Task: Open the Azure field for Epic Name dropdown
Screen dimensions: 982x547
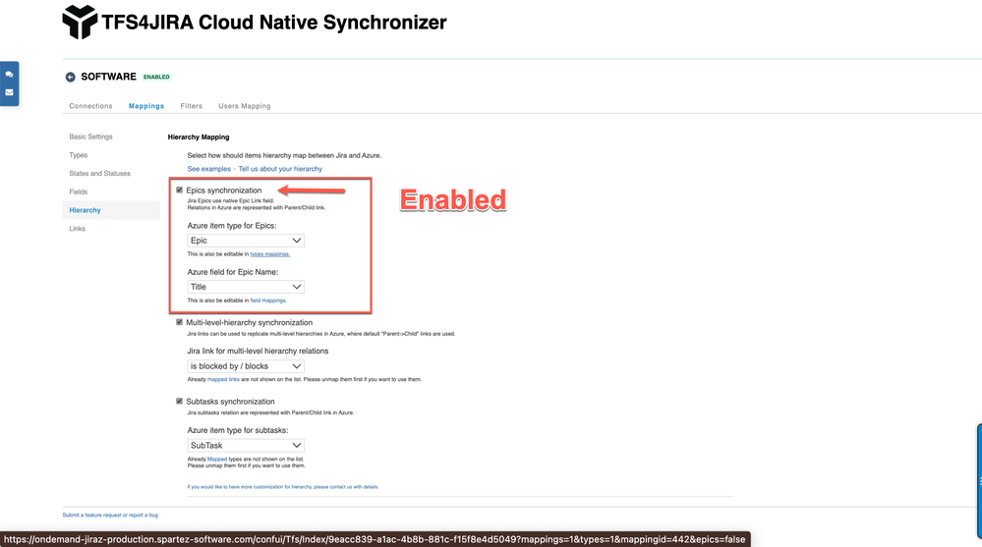Action: tap(246, 287)
